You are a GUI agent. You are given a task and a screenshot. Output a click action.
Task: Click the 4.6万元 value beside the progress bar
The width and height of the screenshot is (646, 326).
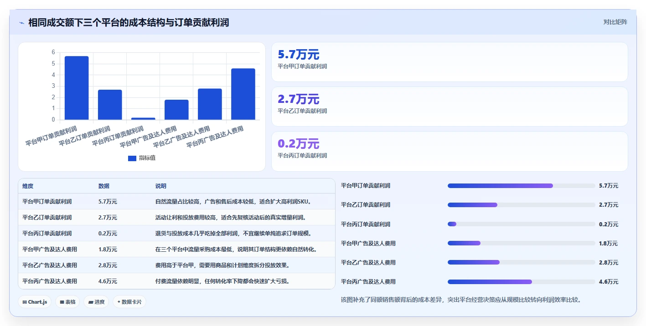pos(609,282)
